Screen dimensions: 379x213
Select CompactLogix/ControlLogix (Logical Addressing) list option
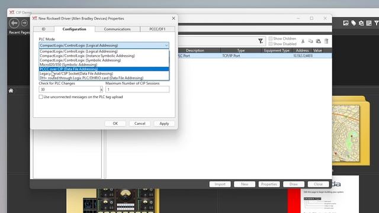[x=104, y=51]
